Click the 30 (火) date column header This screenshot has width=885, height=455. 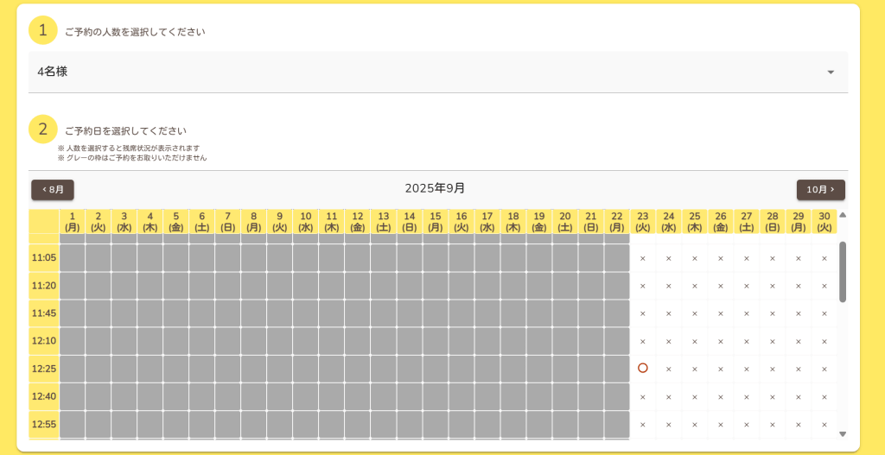[x=825, y=221]
